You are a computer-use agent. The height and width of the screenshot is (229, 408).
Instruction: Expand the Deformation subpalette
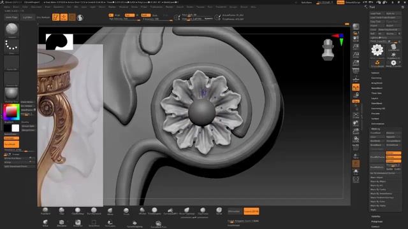point(378,124)
